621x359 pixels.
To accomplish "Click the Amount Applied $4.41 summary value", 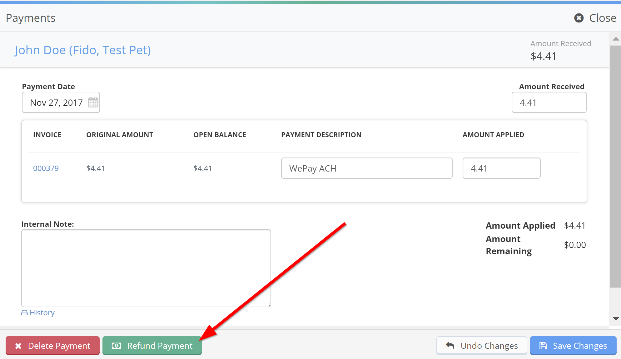I will click(574, 226).
